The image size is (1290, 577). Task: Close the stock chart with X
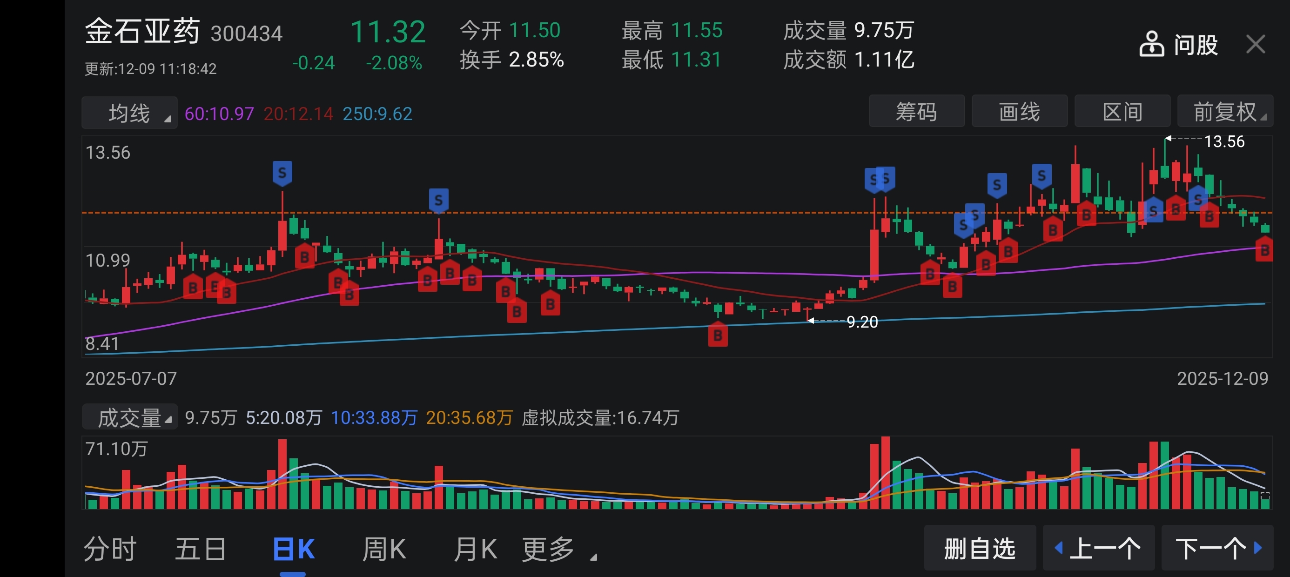[1255, 45]
